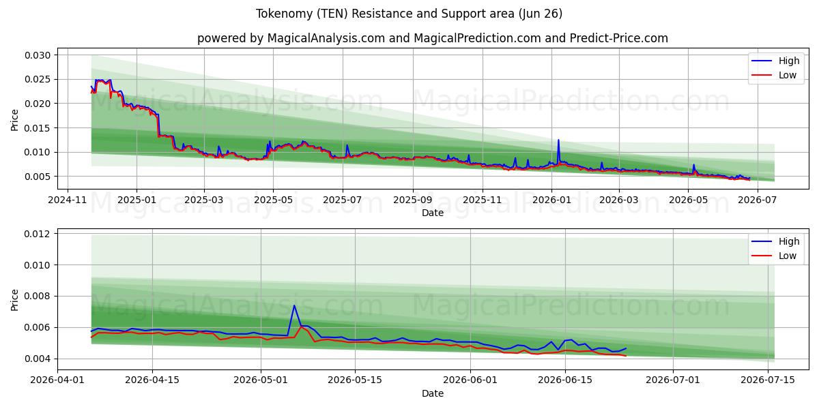The image size is (819, 409).
Task: Click the '0.012' y-axis label
Action: click(x=38, y=234)
